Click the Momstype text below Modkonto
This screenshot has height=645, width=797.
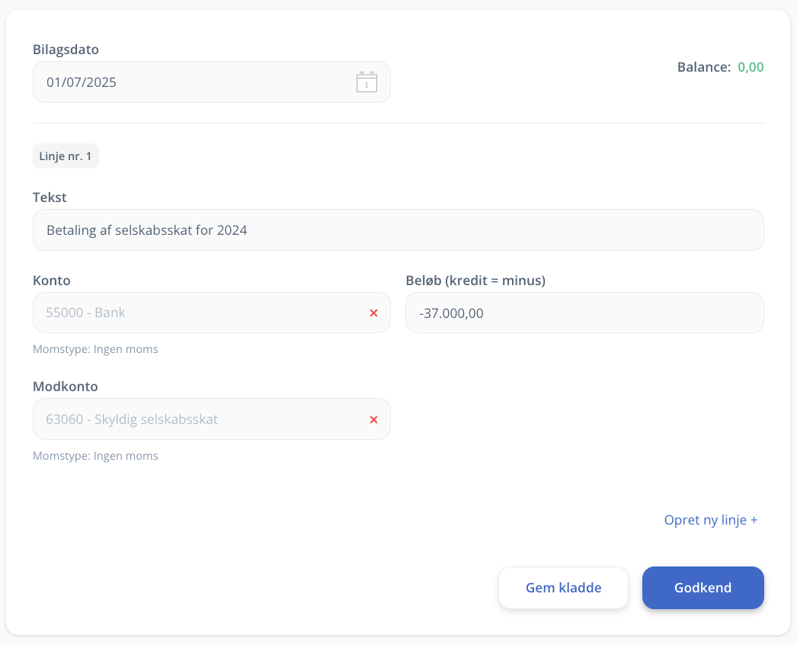coord(95,456)
